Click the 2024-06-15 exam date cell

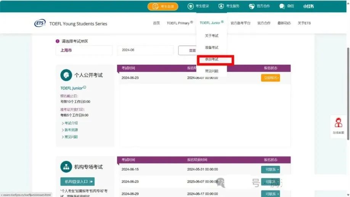pyautogui.click(x=130, y=169)
